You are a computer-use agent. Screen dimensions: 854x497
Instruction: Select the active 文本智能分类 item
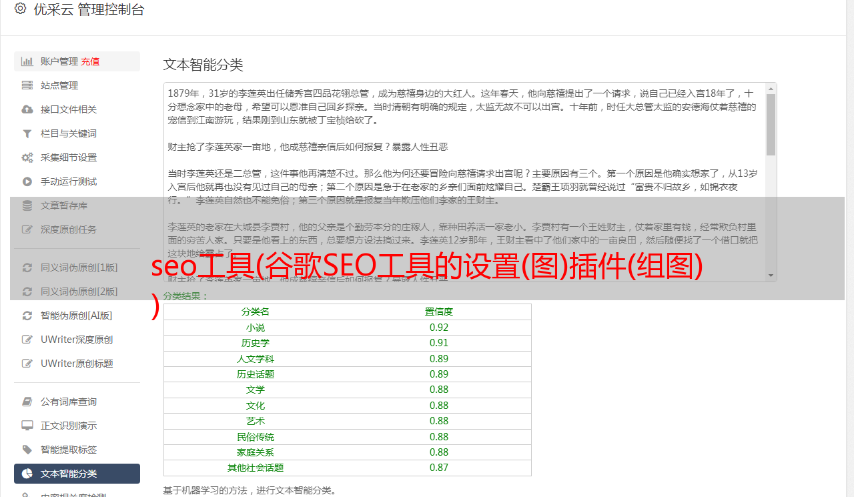pyautogui.click(x=77, y=474)
